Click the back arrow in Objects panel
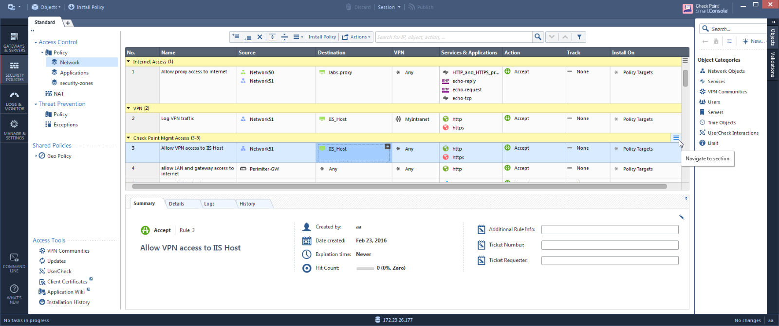This screenshot has height=326, width=779. pyautogui.click(x=705, y=41)
